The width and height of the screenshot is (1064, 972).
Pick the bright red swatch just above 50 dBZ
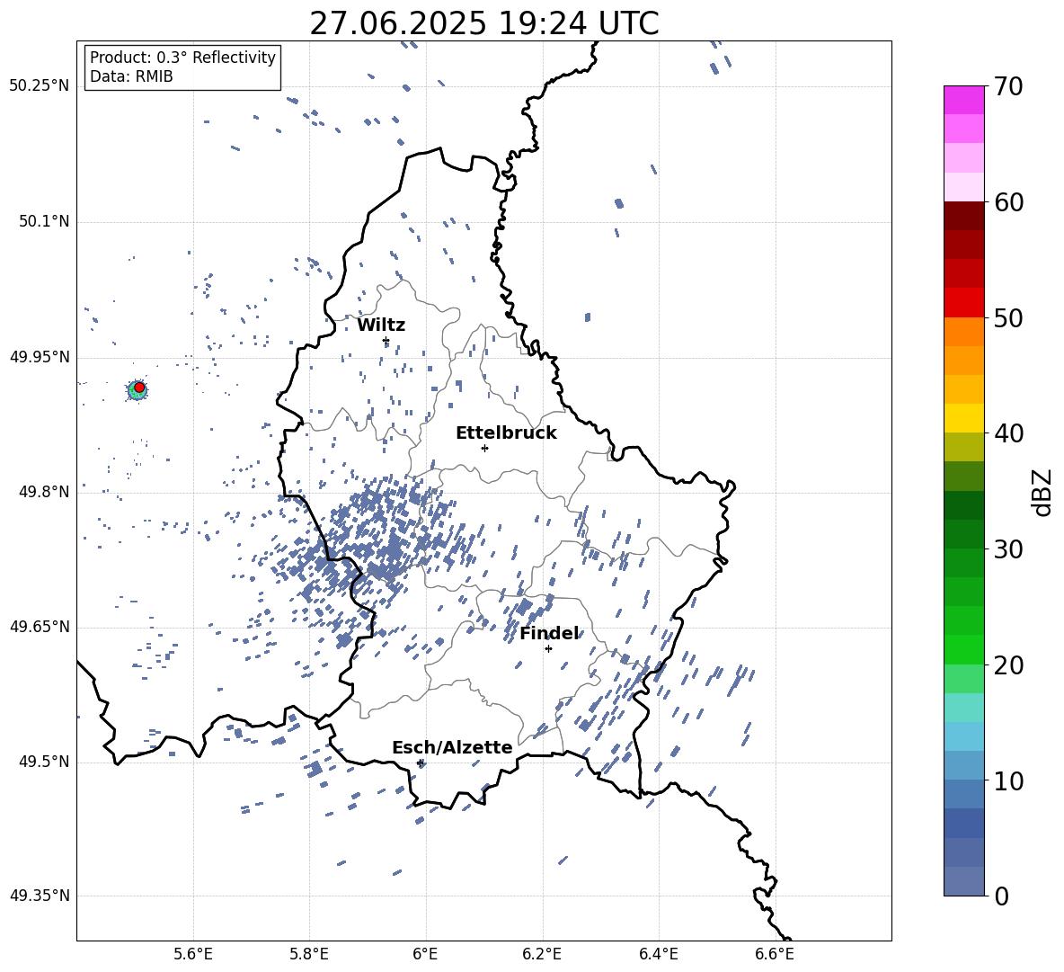pyautogui.click(x=964, y=303)
